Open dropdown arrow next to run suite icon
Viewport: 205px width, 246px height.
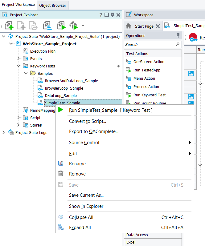point(83,26)
